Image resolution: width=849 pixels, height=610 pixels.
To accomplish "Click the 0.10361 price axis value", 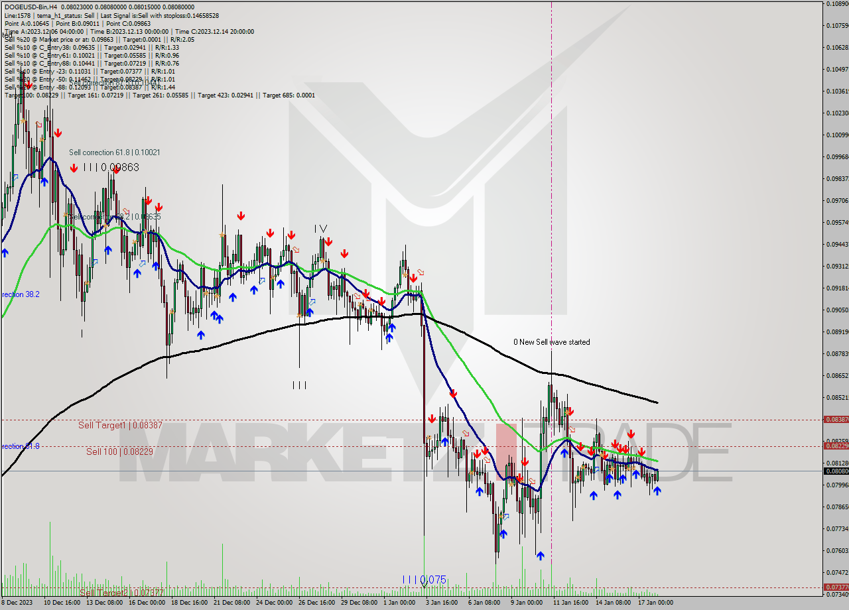I will 837,91.
